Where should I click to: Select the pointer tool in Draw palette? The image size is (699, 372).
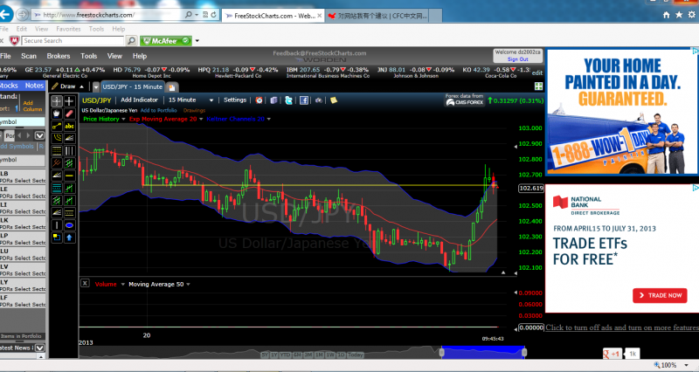57,101
